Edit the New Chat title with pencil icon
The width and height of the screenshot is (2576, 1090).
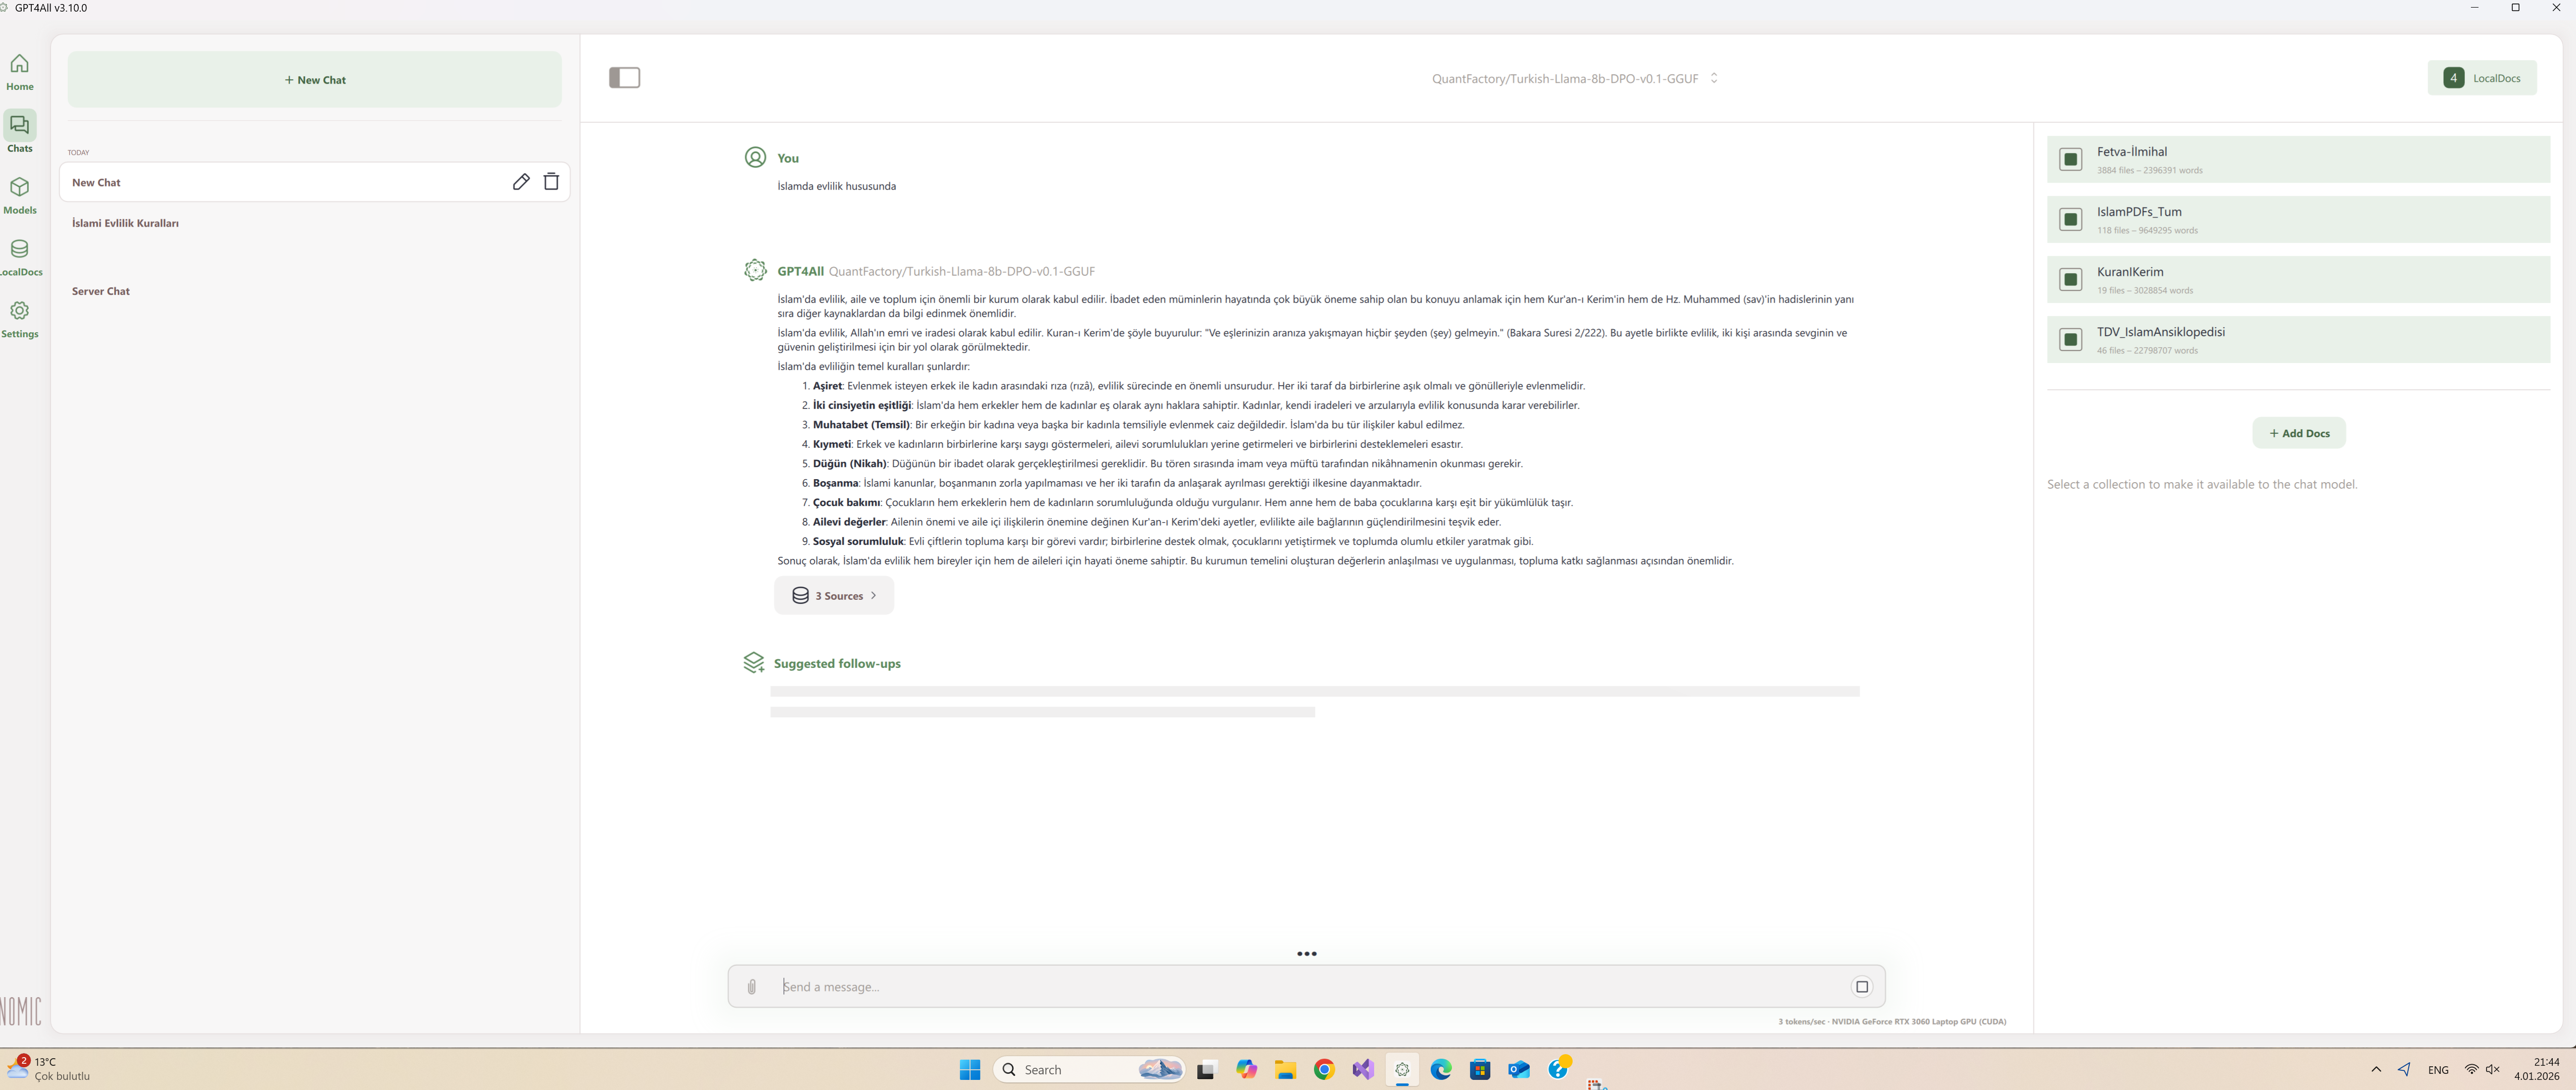point(521,182)
